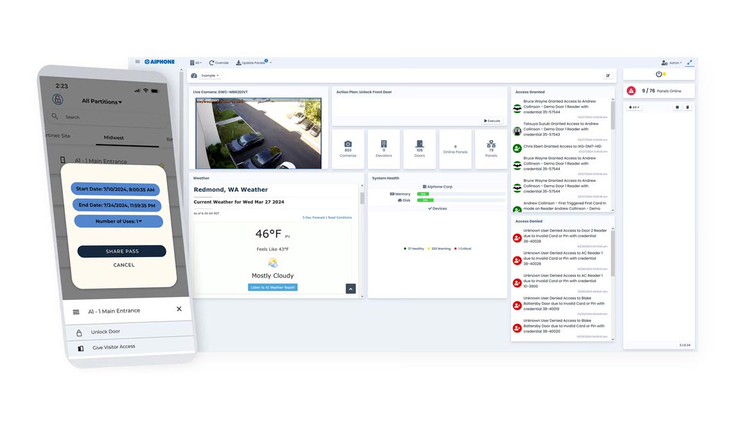Click the unlocked padlock icon in phone app
Viewport: 752px width, 423px height.
coord(58,99)
